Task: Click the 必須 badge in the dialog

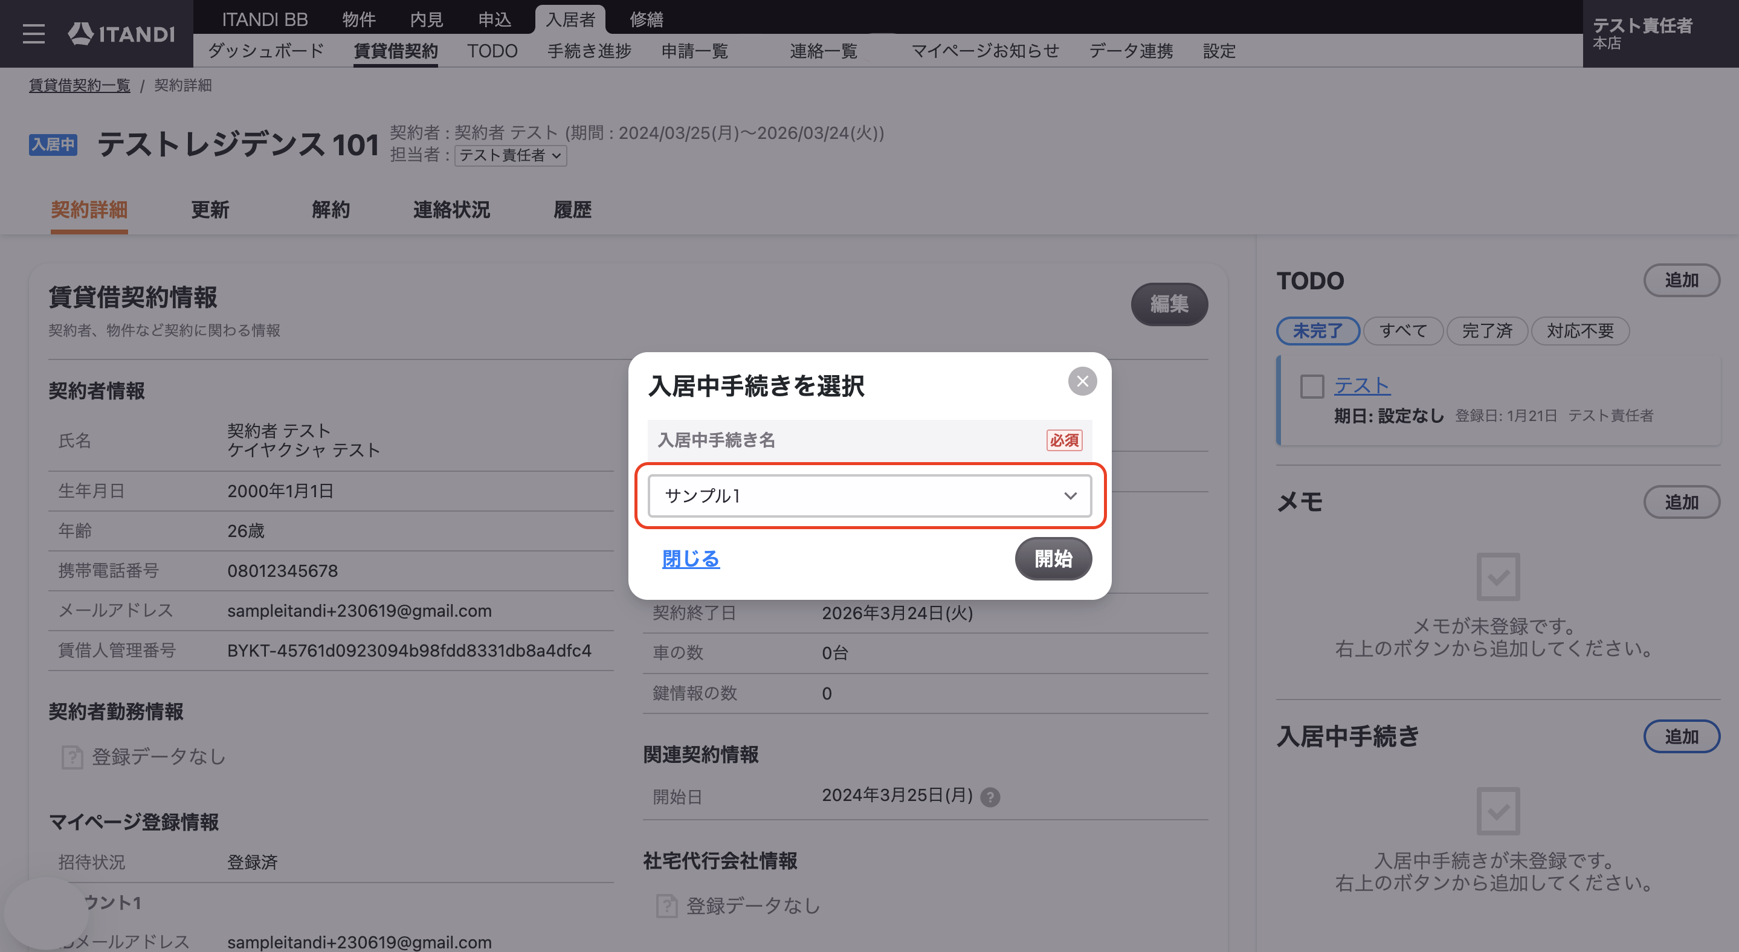Action: [x=1064, y=440]
